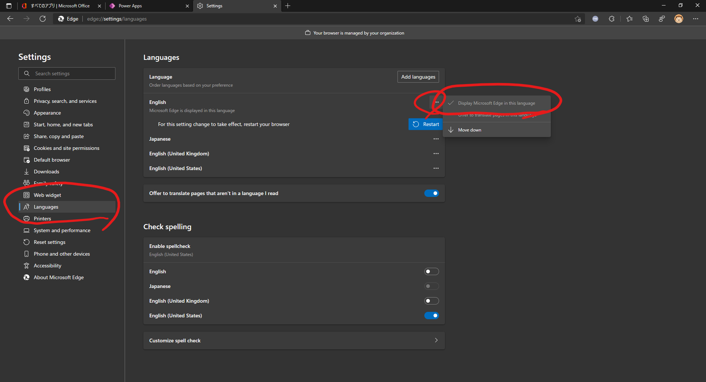Click the English (United States) language row
706x382 pixels.
(x=294, y=168)
